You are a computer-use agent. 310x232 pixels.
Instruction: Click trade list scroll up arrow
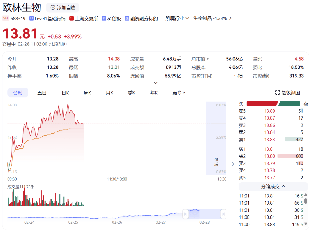(x=306, y=195)
